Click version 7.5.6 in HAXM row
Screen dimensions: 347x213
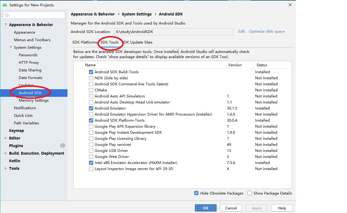pyautogui.click(x=231, y=163)
